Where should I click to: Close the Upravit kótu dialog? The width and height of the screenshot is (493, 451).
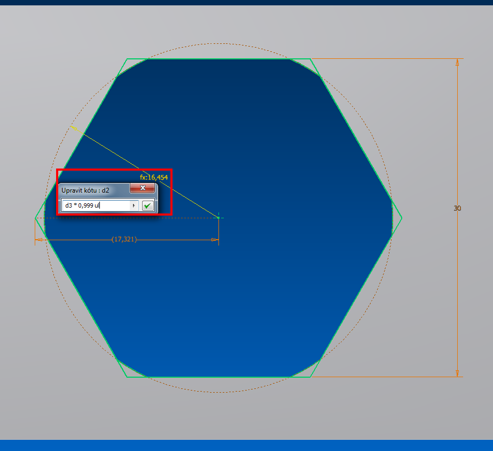tap(143, 188)
